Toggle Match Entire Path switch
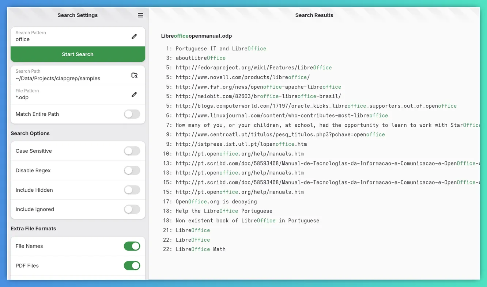The height and width of the screenshot is (287, 487). coord(132,114)
